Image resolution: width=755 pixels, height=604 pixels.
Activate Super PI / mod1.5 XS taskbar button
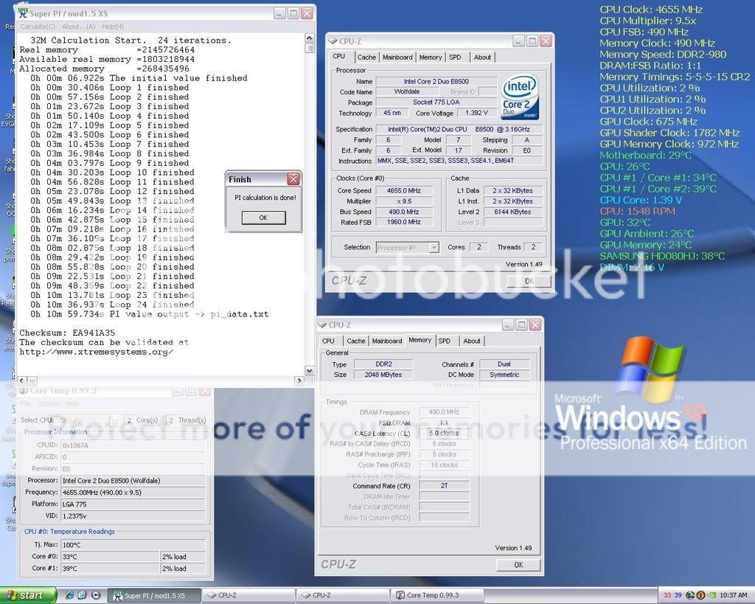point(153,596)
